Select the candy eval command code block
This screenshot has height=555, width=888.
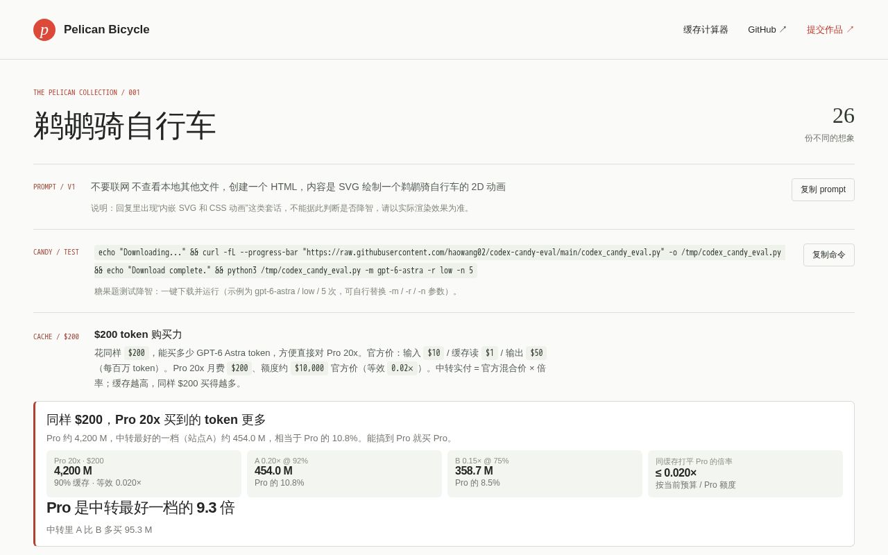(x=440, y=262)
